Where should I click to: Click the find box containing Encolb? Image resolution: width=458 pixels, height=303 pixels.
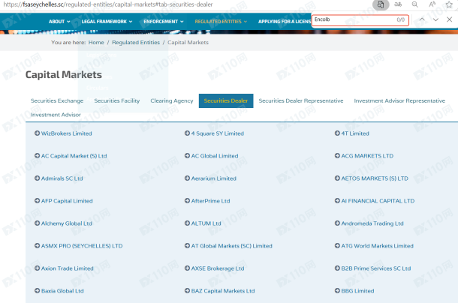pyautogui.click(x=360, y=19)
